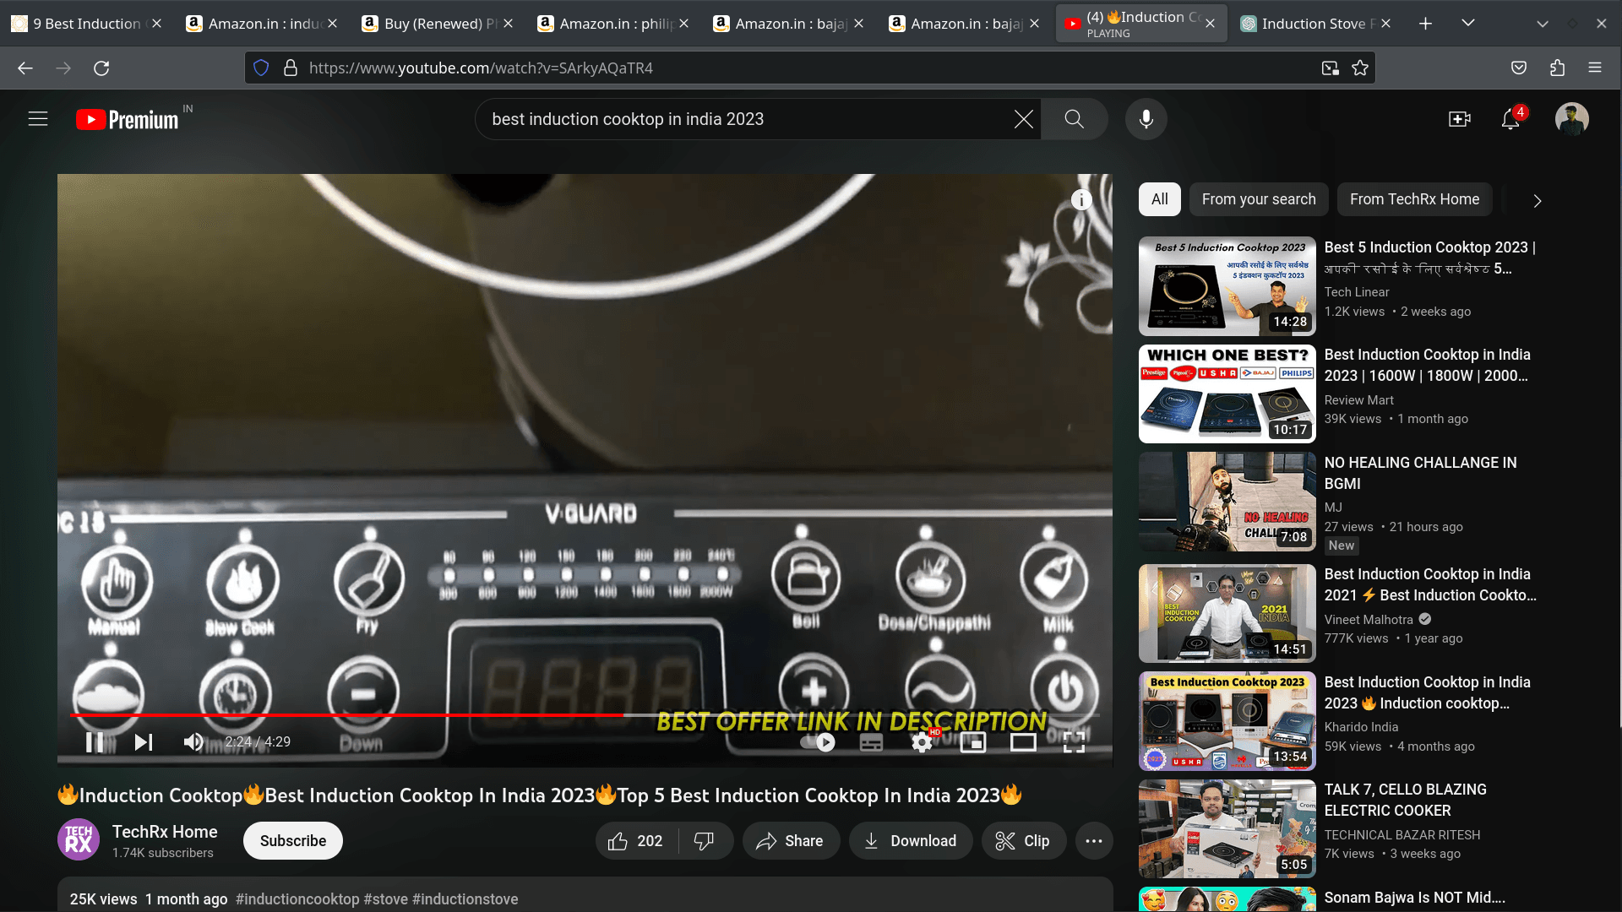This screenshot has width=1622, height=912.
Task: Open the notifications bell
Action: point(1510,119)
